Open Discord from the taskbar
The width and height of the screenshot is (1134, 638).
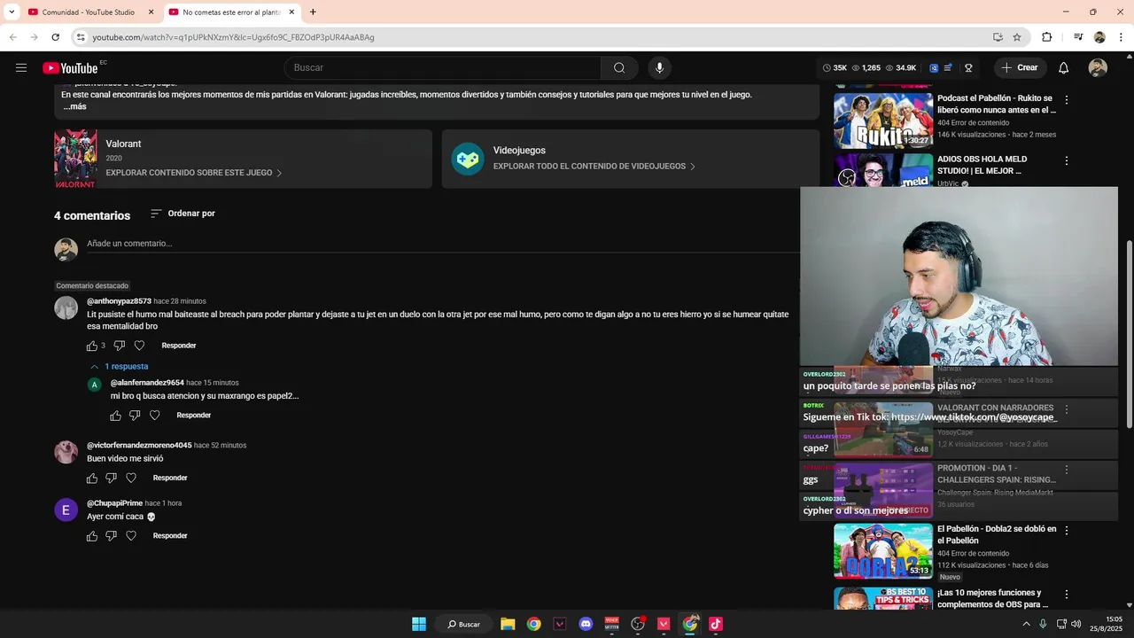point(586,624)
